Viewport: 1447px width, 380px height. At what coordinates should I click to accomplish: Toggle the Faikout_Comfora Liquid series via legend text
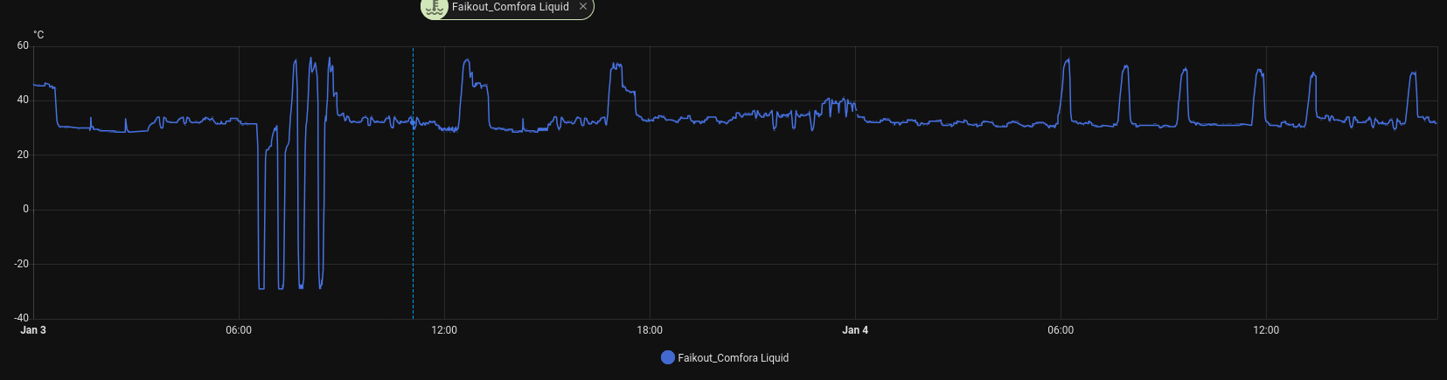click(733, 357)
